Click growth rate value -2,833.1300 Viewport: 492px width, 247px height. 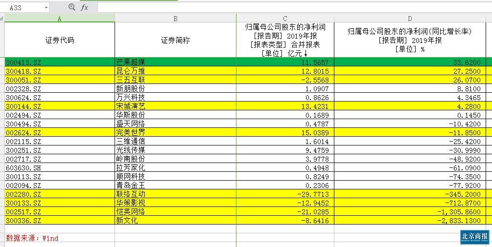410,220
